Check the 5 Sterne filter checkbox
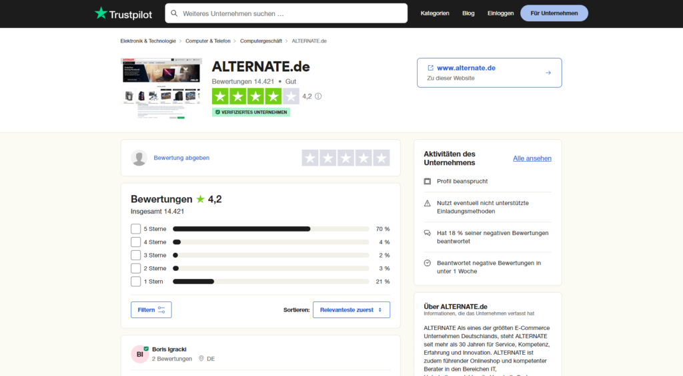 tap(136, 229)
